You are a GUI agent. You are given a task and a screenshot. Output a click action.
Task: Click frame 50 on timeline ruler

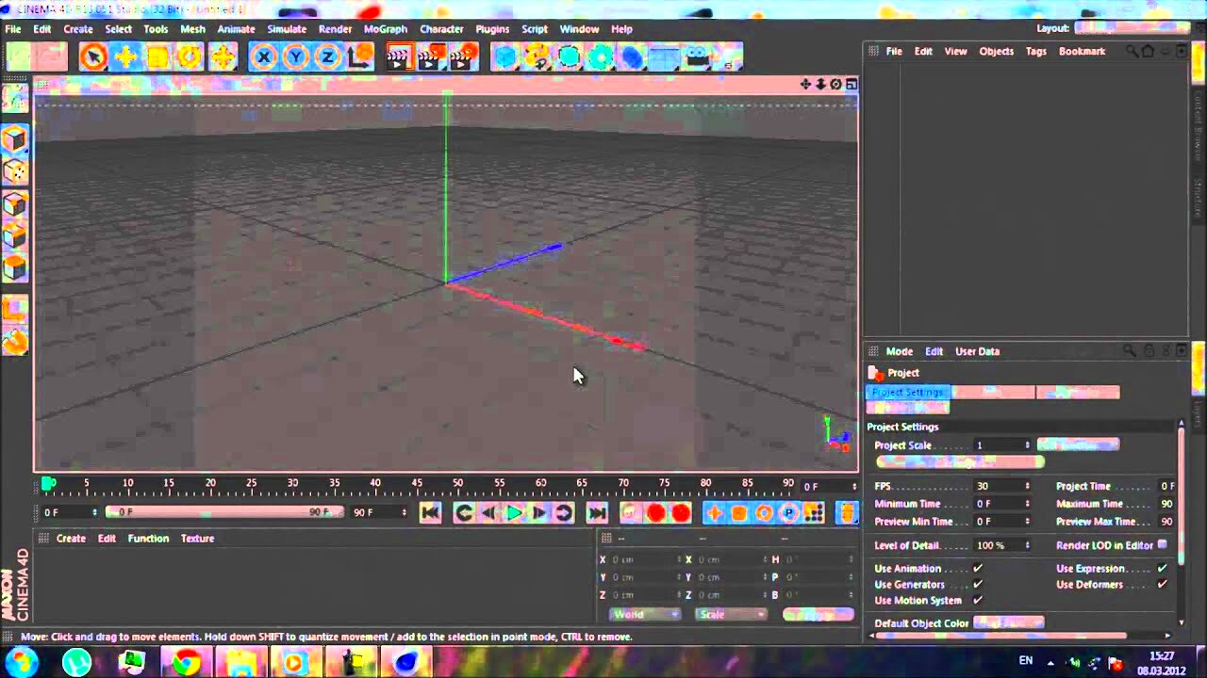457,485
